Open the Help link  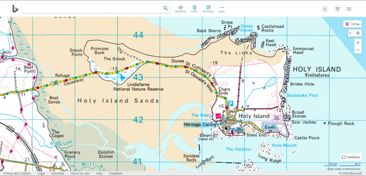[x=99, y=174]
